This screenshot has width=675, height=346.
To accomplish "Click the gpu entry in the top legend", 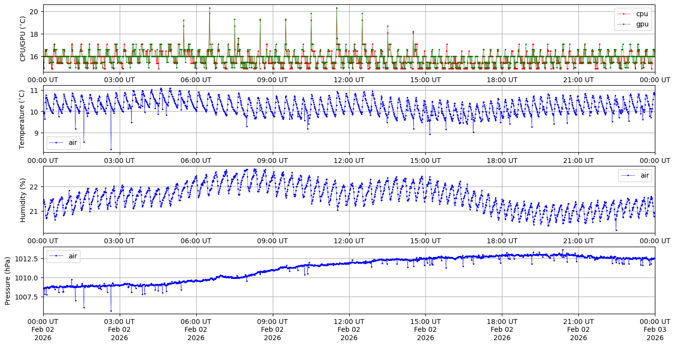I will pyautogui.click(x=642, y=23).
